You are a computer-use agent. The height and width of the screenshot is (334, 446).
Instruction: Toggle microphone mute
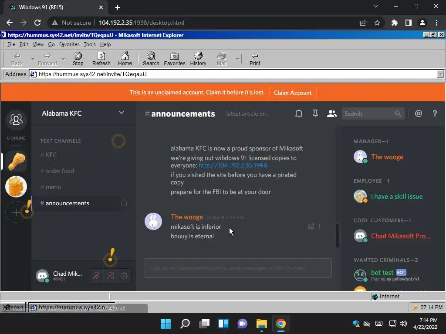pyautogui.click(x=96, y=275)
